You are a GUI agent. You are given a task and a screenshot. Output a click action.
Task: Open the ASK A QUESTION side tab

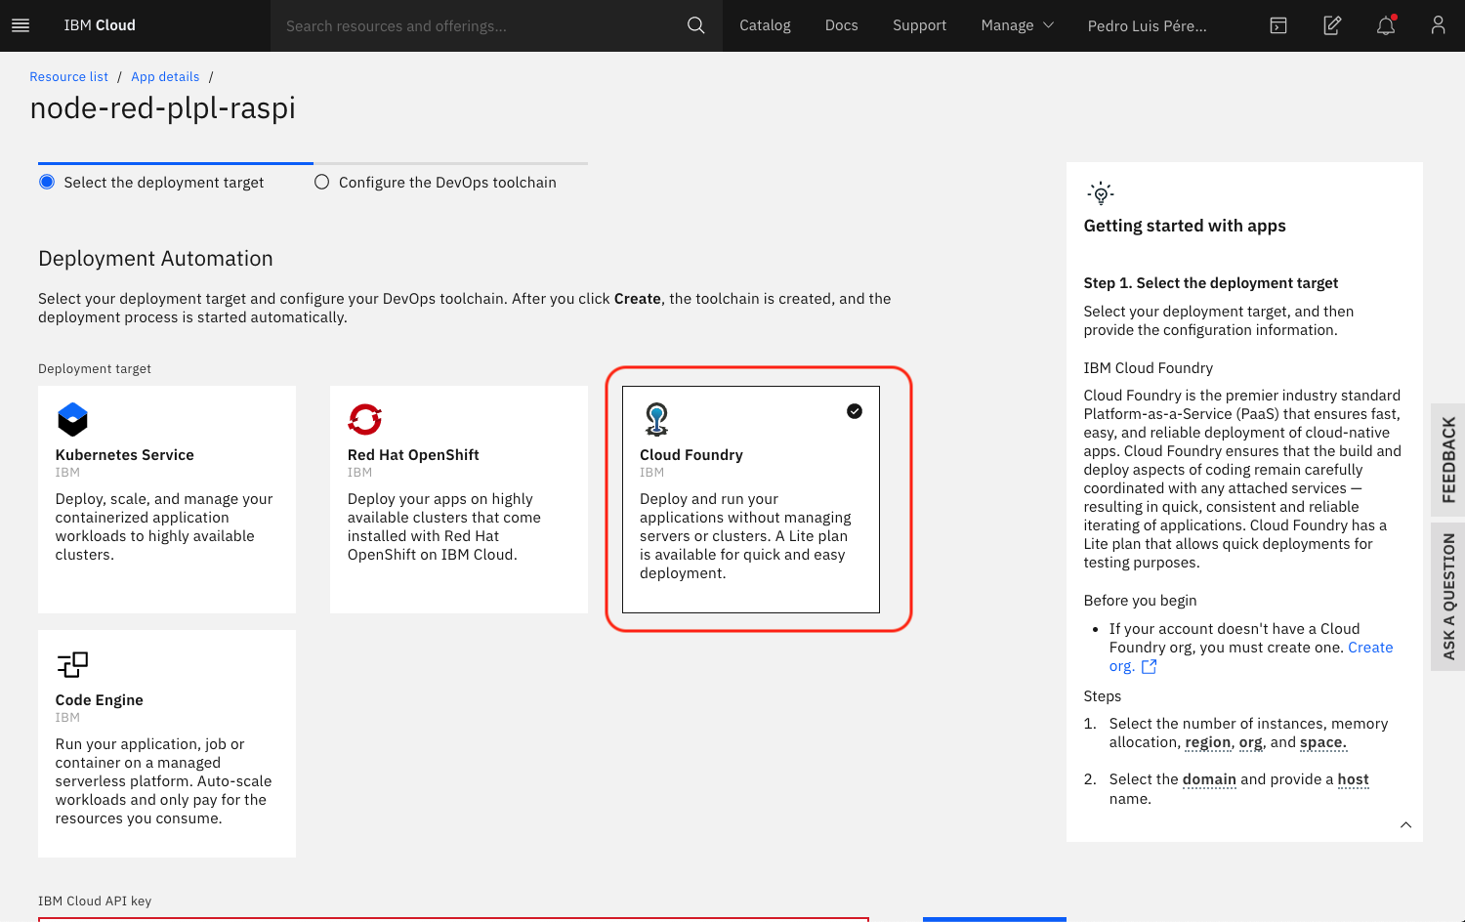coord(1448,597)
